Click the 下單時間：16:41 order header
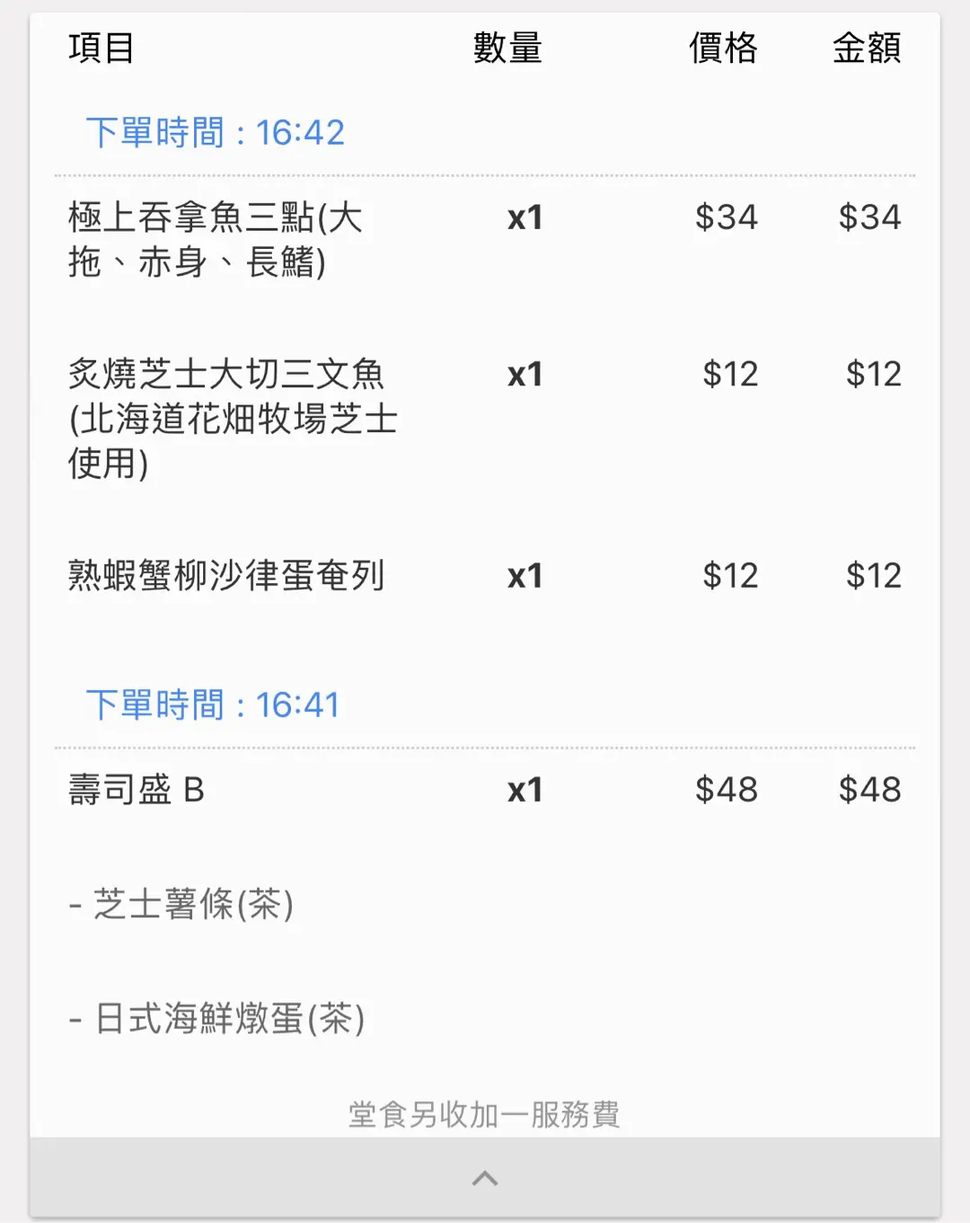 point(213,705)
